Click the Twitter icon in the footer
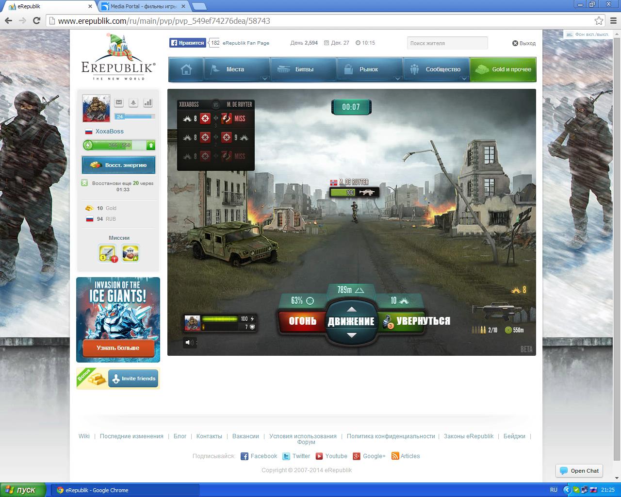Screen dimensions: 621x497 tap(286, 456)
